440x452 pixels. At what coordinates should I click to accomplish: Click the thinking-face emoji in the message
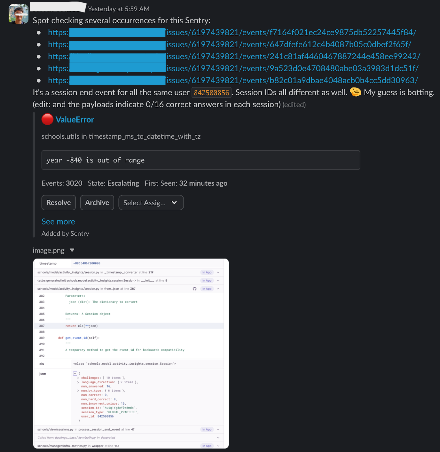[x=355, y=92]
